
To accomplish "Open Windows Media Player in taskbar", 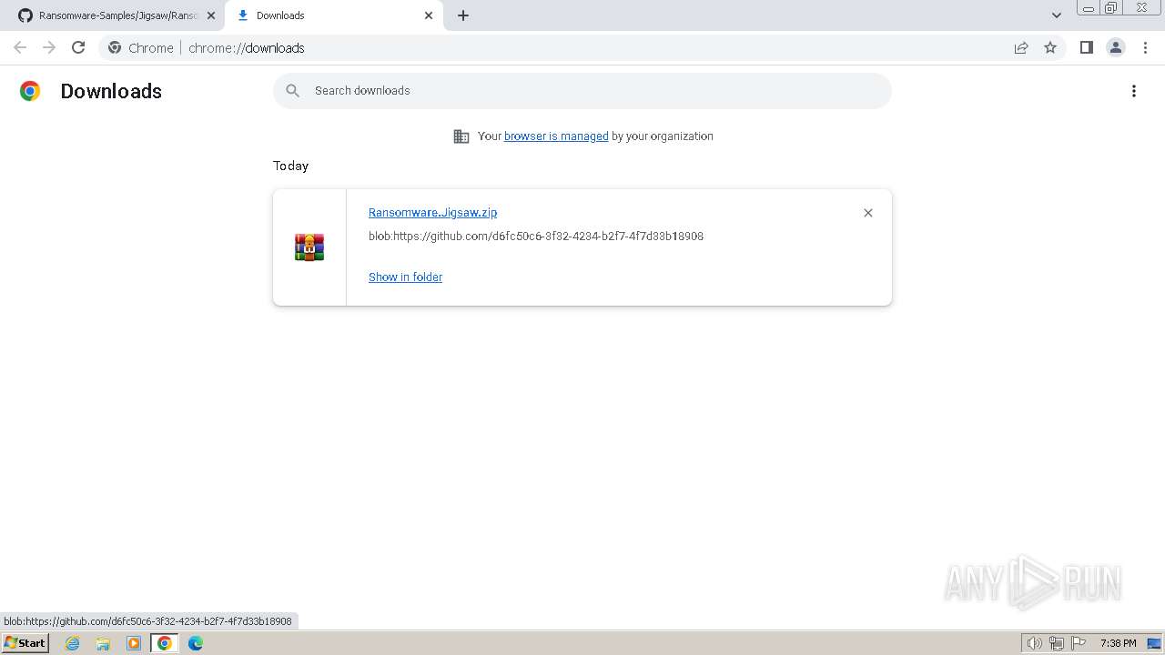I will 134,643.
